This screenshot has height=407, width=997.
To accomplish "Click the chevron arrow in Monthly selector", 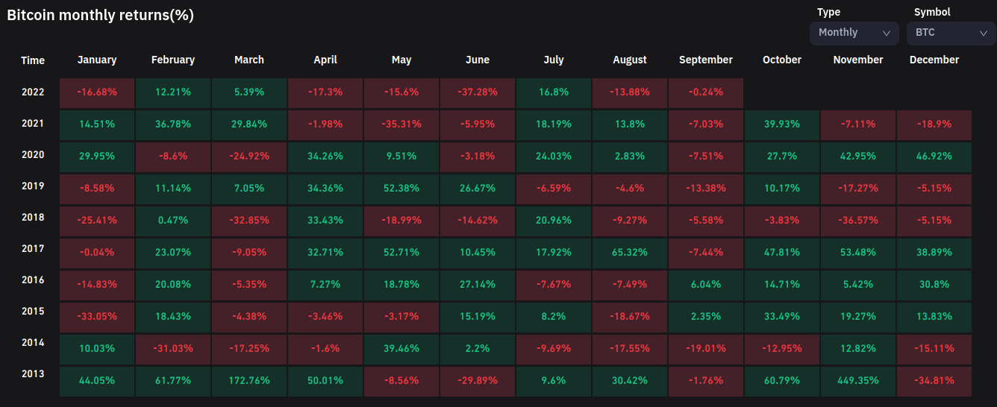I will pyautogui.click(x=887, y=33).
